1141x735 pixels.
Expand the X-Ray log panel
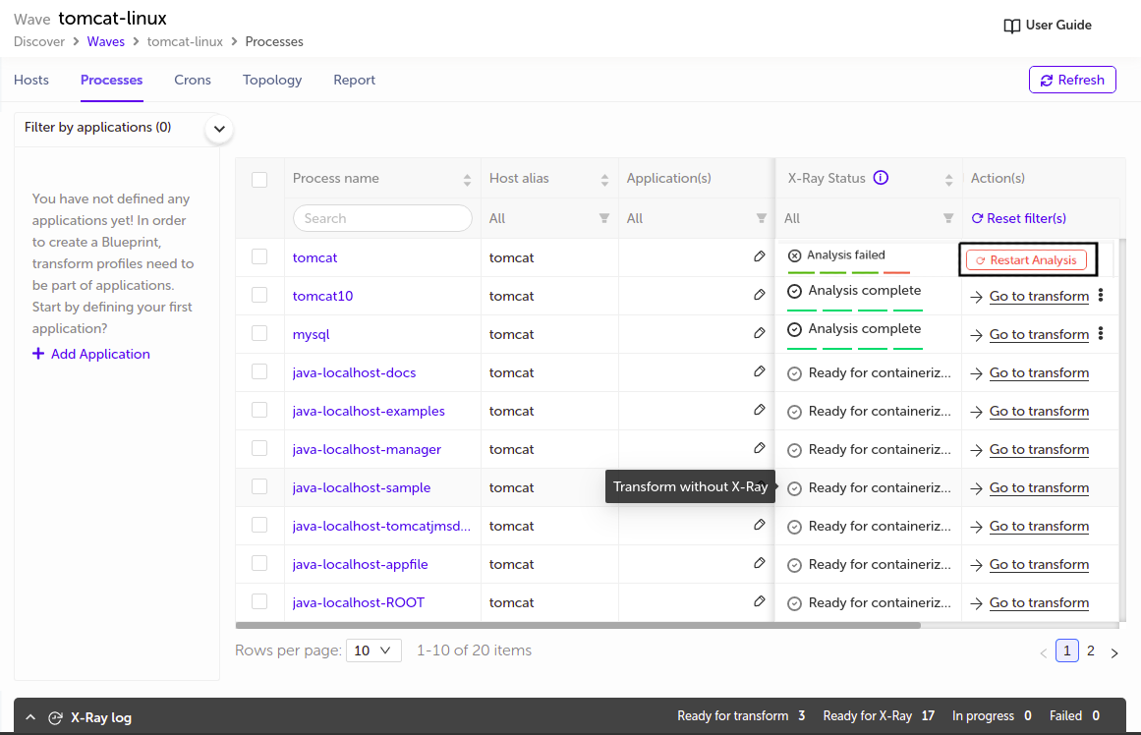click(x=30, y=717)
